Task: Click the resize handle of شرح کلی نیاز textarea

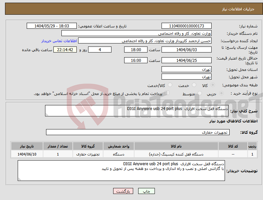Action: [x=47, y=115]
